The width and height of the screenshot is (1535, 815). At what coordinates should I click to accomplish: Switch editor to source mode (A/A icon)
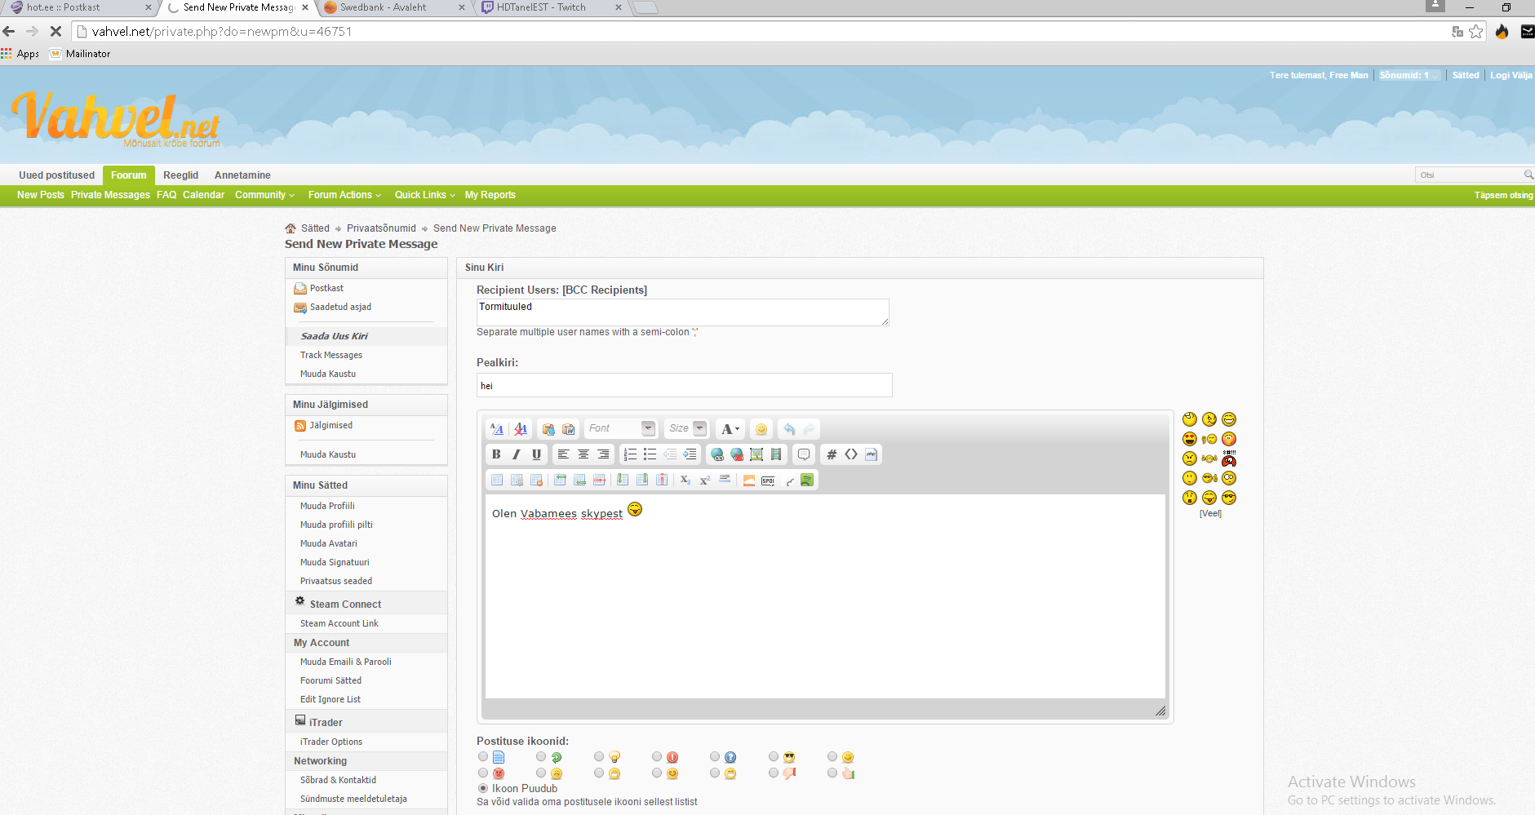click(497, 429)
